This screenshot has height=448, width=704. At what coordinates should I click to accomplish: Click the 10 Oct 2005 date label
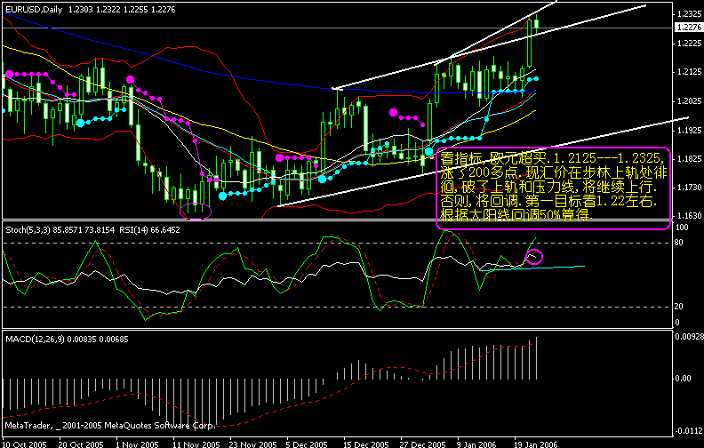tap(25, 444)
